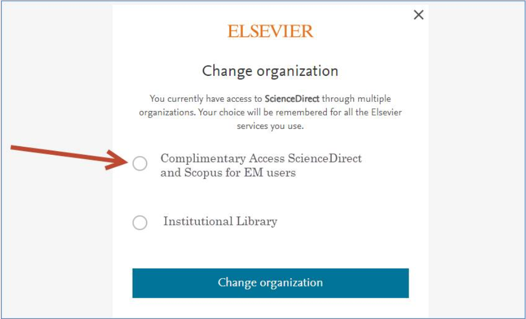Click the grey backdrop left of dialog
The image size is (526, 319).
coord(57,235)
